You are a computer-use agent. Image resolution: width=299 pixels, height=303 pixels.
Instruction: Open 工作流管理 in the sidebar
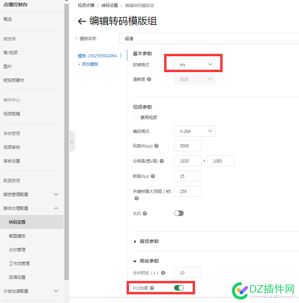[19, 264]
